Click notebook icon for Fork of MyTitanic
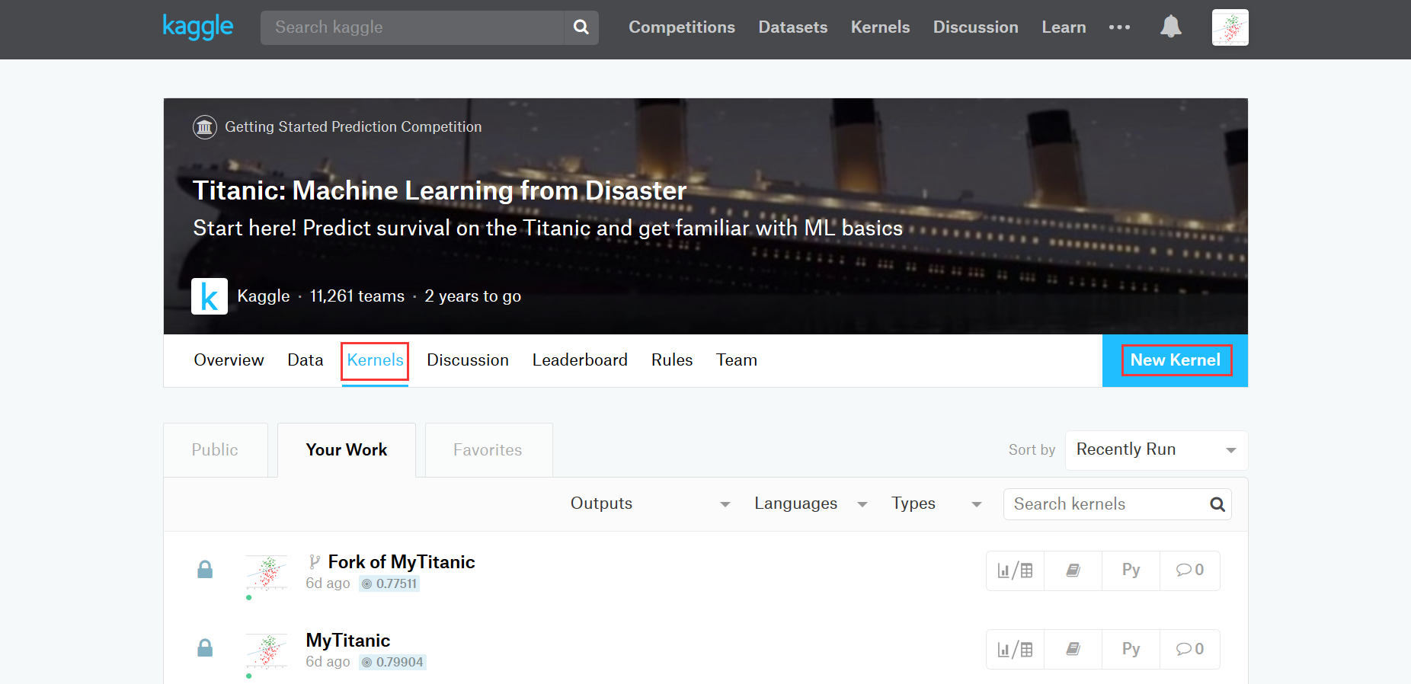The height and width of the screenshot is (684, 1411). pos(1073,571)
